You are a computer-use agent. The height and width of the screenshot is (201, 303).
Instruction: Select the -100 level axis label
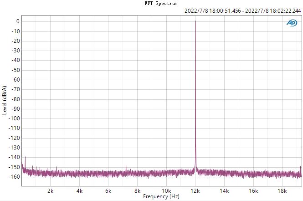[x=13, y=119]
